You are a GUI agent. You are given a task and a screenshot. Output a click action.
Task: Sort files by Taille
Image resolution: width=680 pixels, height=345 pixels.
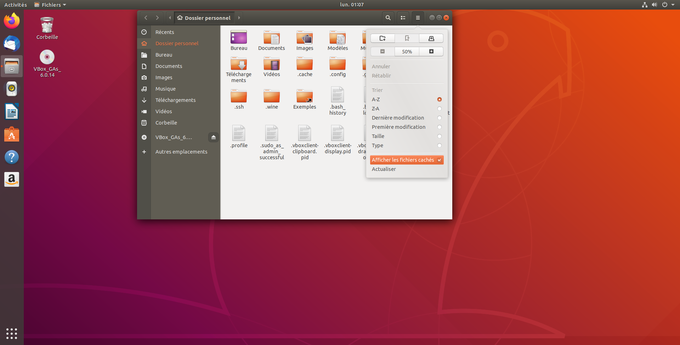point(407,136)
